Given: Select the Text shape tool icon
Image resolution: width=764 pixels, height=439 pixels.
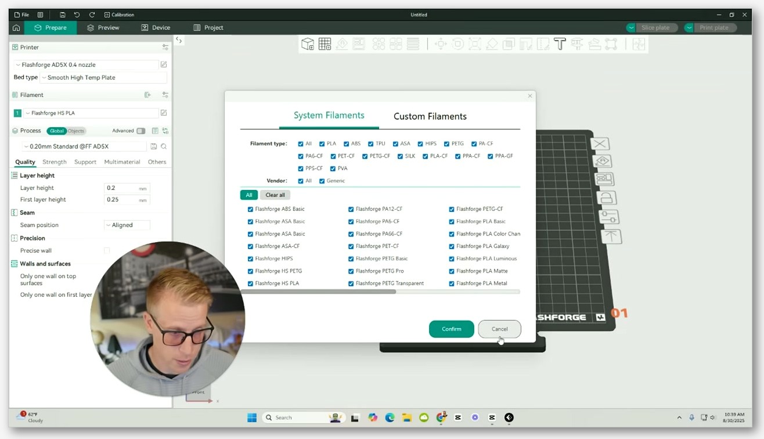Looking at the screenshot, I should point(560,44).
